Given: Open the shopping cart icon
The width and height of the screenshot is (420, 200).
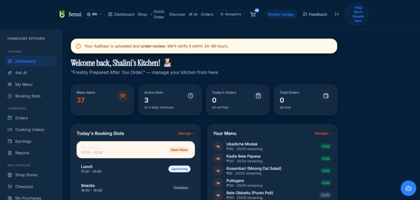Looking at the screenshot, I should tap(253, 15).
